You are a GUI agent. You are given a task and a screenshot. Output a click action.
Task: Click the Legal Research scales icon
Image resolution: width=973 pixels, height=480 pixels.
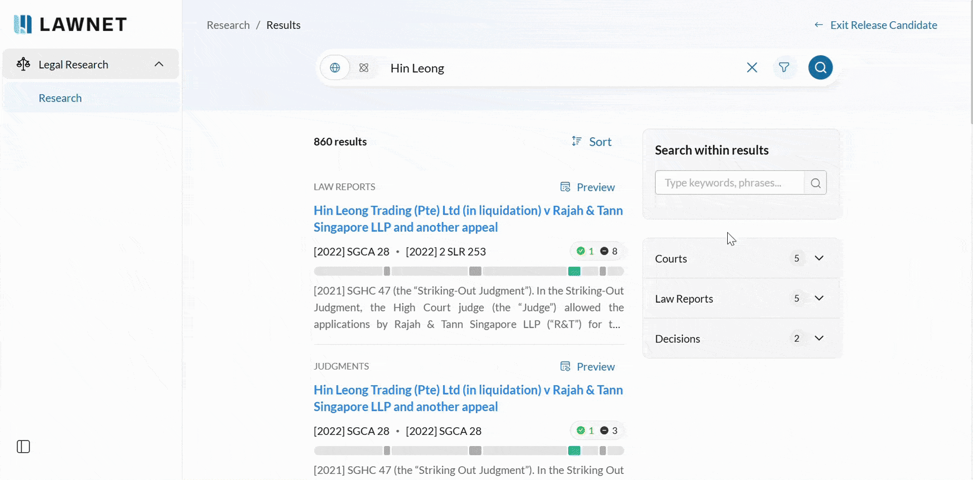(x=23, y=64)
